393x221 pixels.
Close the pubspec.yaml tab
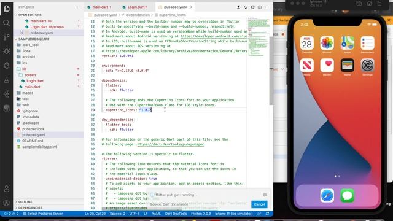point(191,7)
